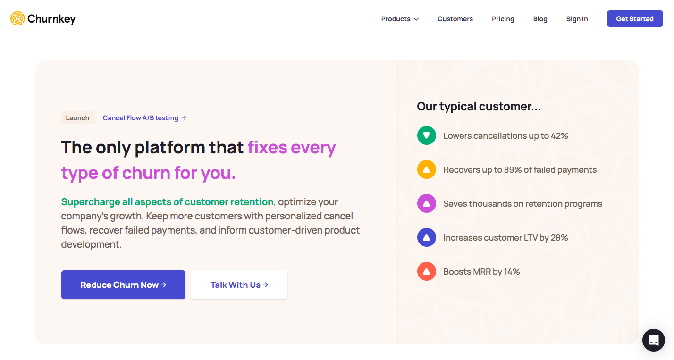Open Cancel Flow A/B testing link
Image resolution: width=674 pixels, height=360 pixels.
pos(140,118)
